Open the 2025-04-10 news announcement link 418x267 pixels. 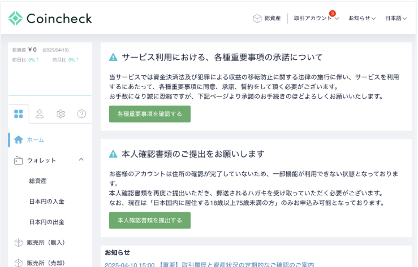point(209,264)
